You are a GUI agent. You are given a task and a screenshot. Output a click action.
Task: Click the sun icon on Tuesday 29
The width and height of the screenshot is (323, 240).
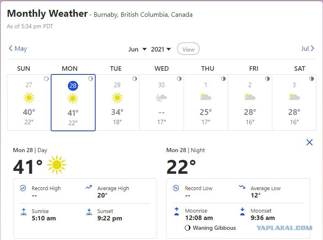click(x=117, y=98)
